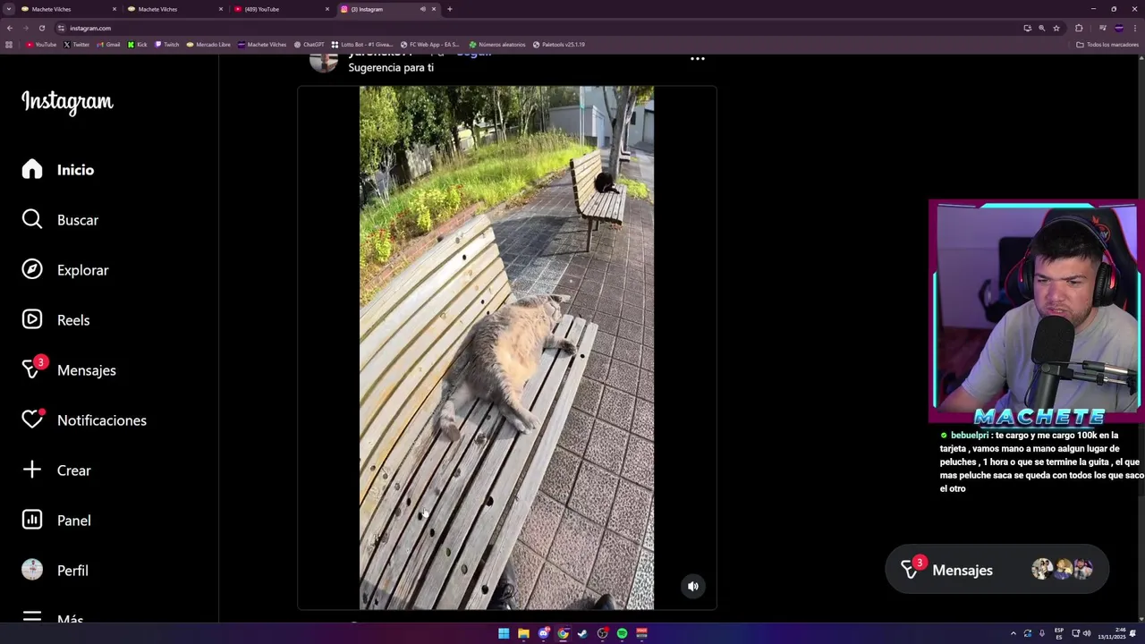Open Inicio in the Instagram sidebar
The width and height of the screenshot is (1145, 644).
point(58,170)
